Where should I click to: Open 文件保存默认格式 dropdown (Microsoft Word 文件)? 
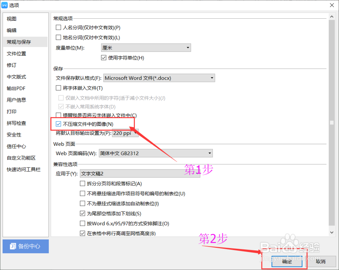(x=159, y=78)
